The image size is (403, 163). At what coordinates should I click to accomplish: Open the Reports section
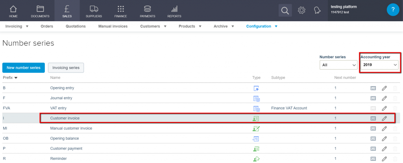click(174, 11)
